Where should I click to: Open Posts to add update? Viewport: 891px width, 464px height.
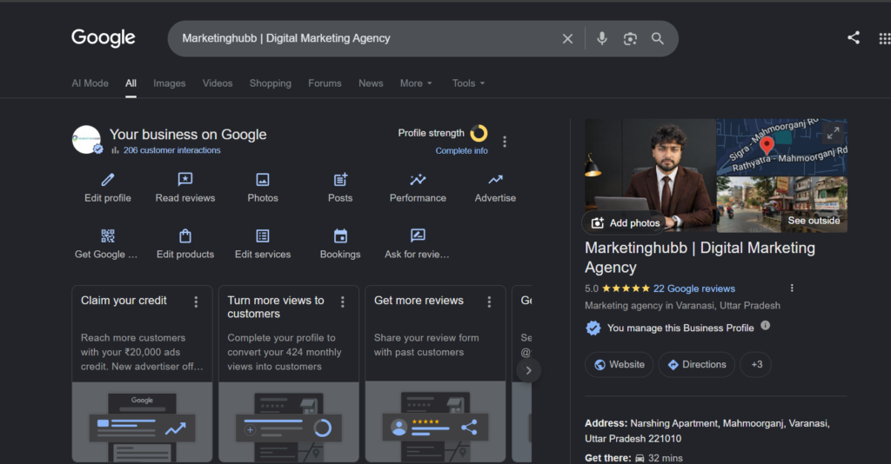coord(340,188)
